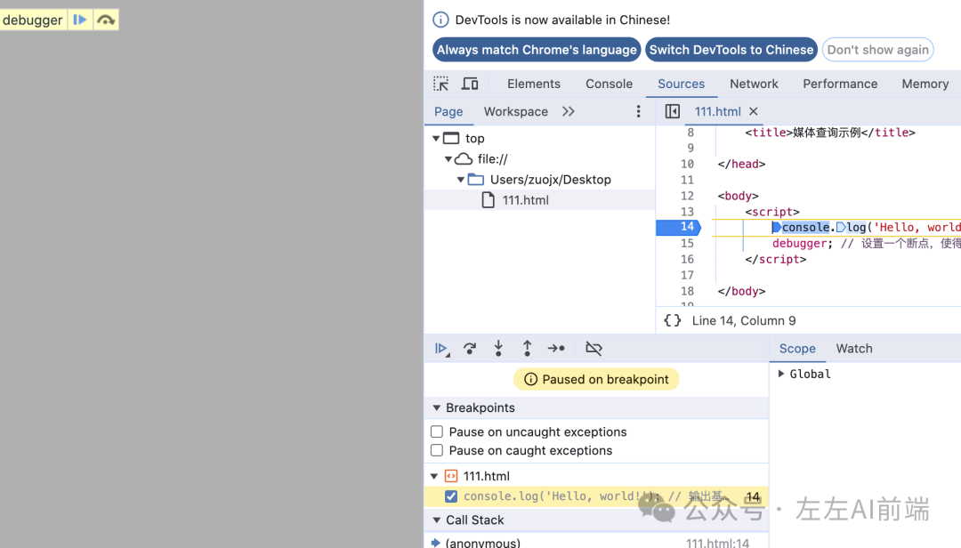Select the Sources panel tab

pos(681,84)
